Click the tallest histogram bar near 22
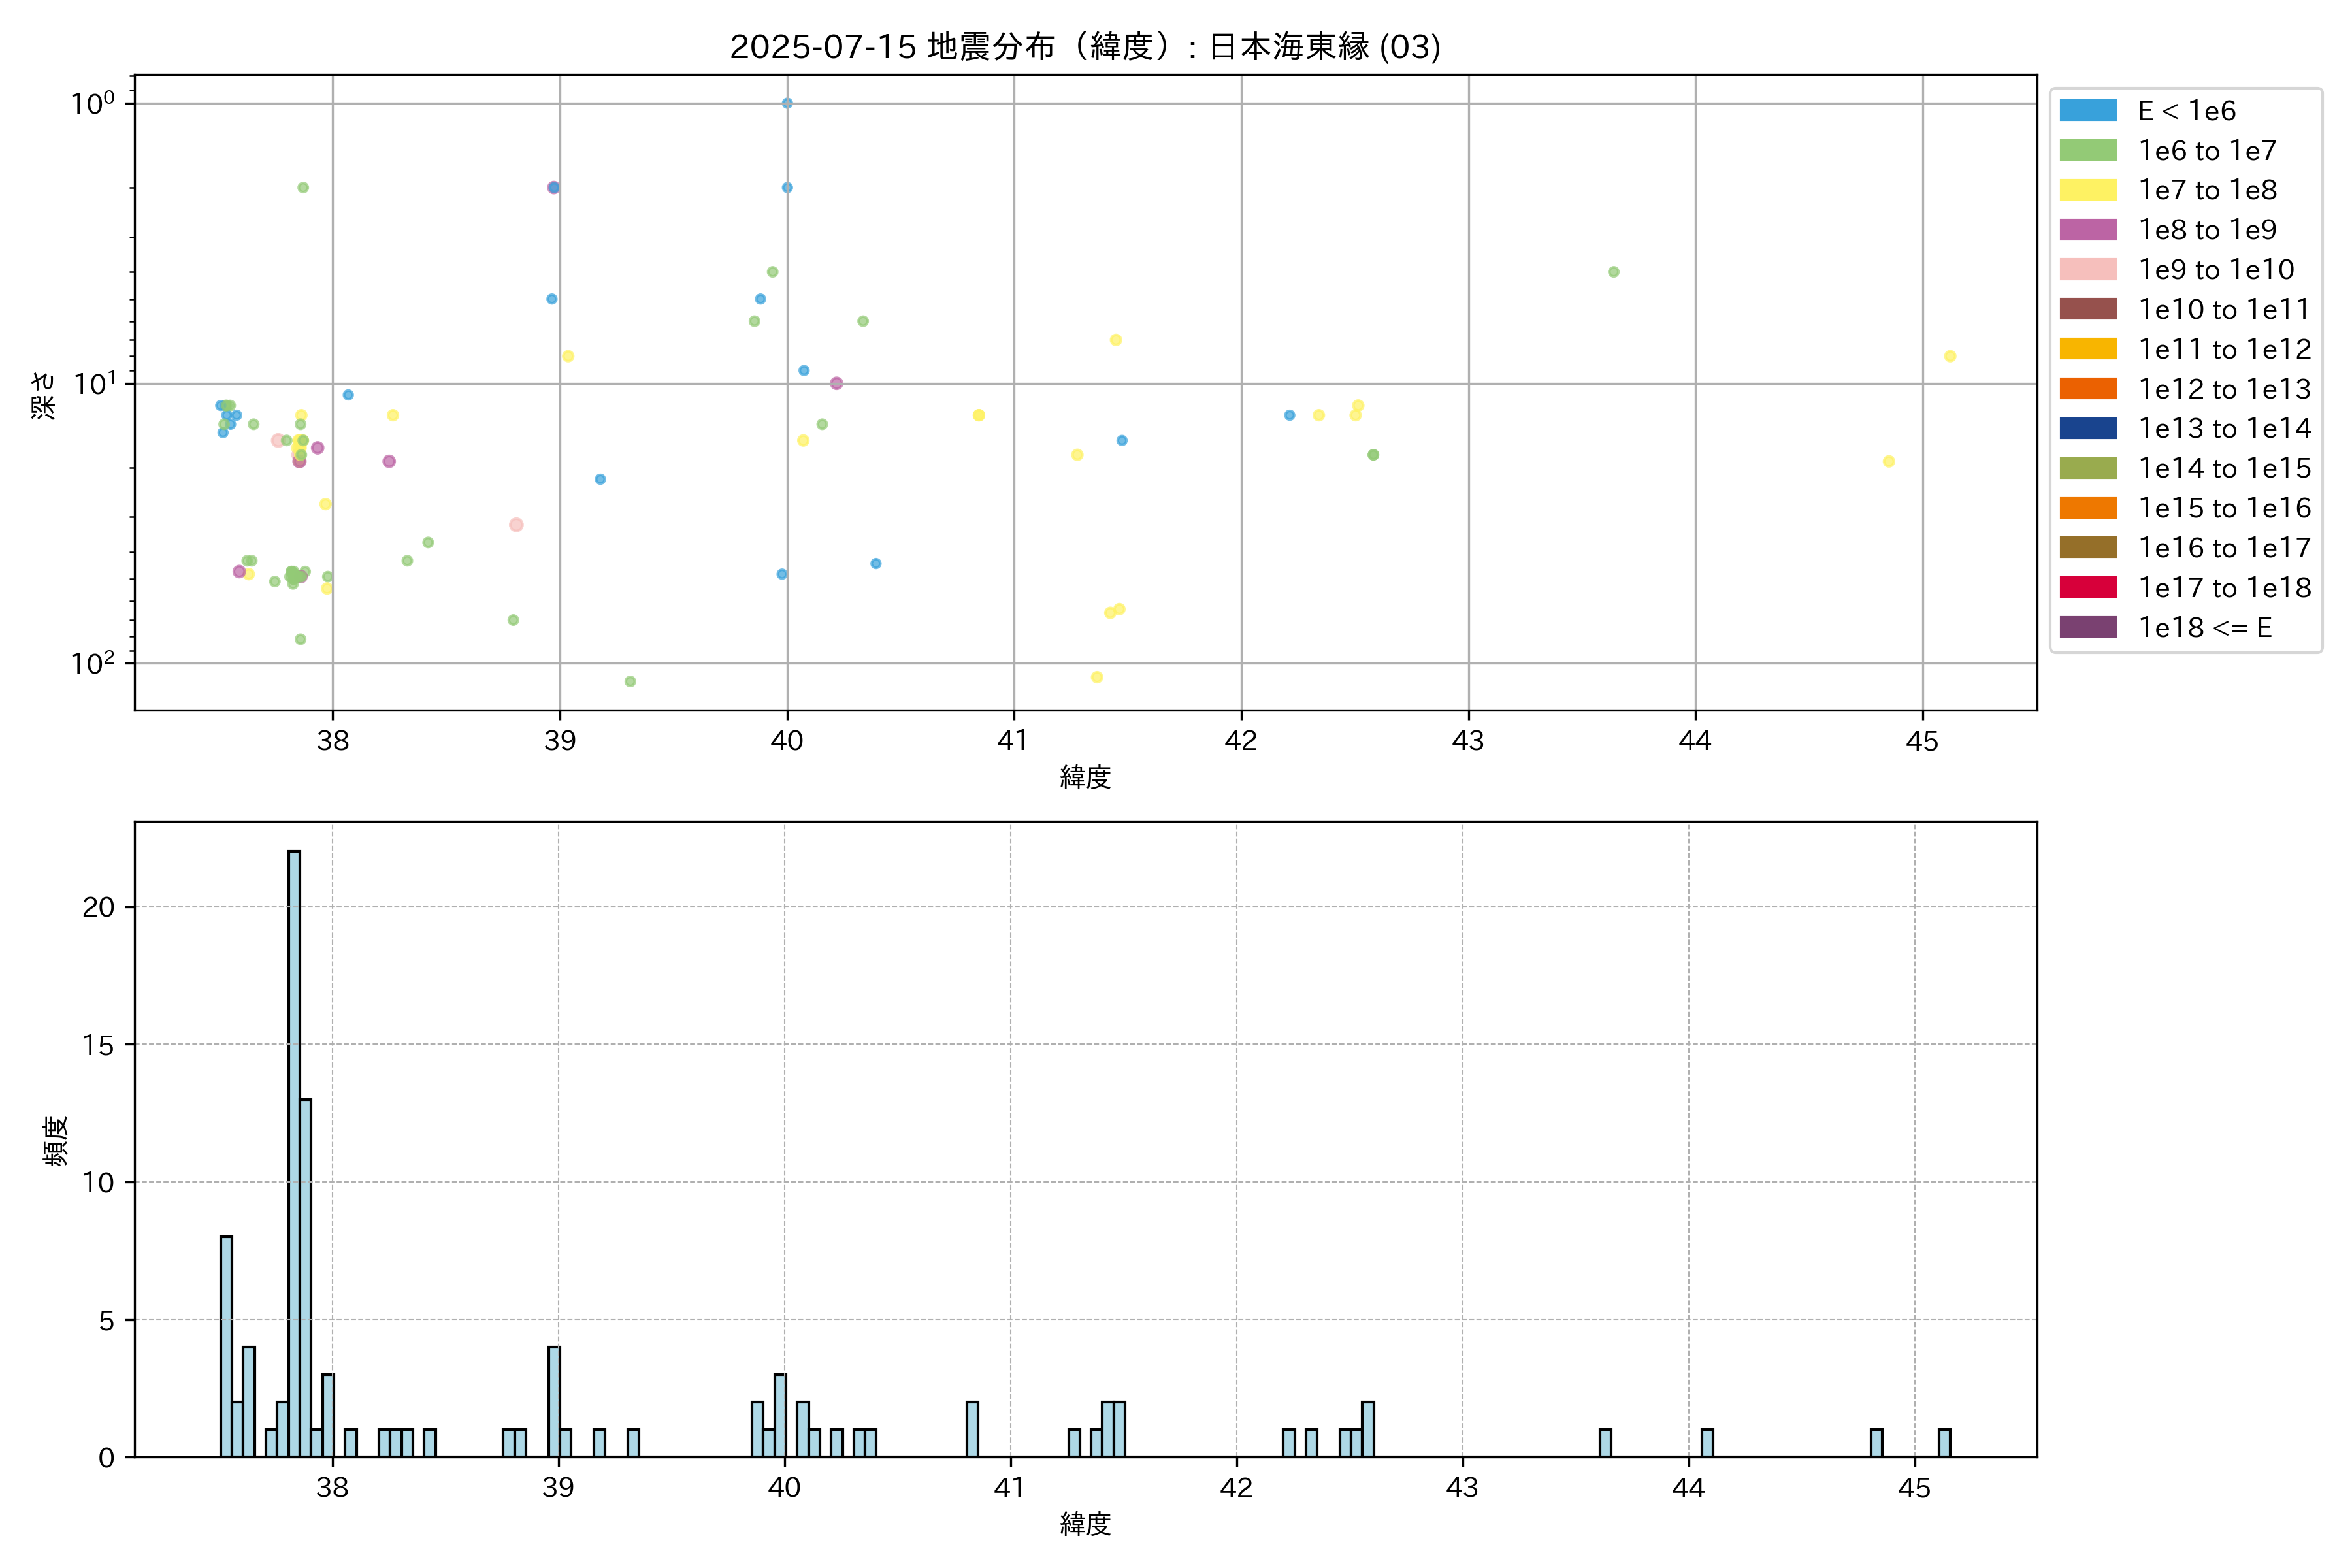The width and height of the screenshot is (2352, 1568). click(294, 1150)
